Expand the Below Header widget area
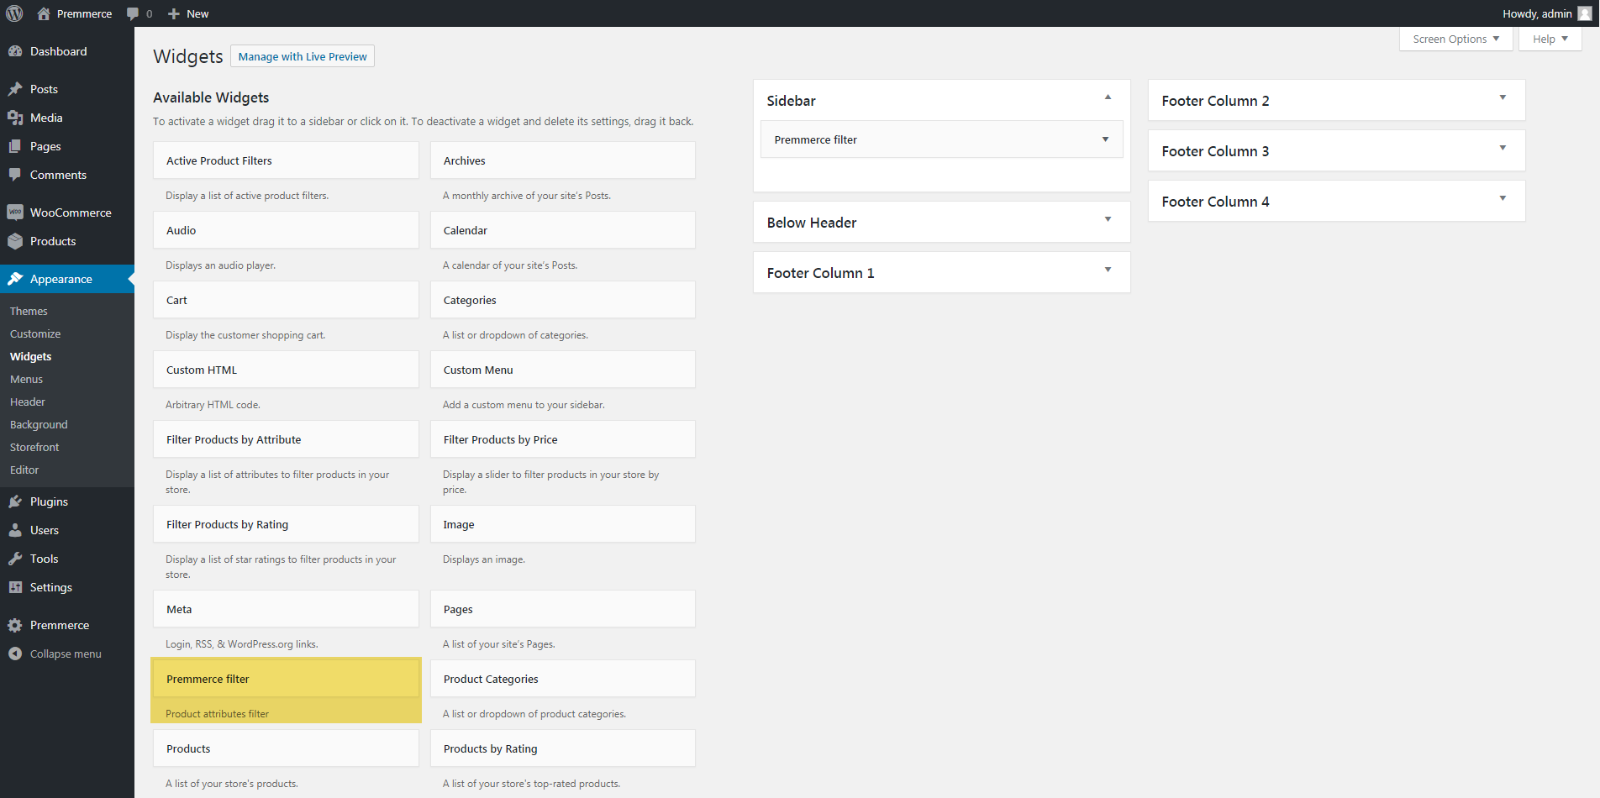The width and height of the screenshot is (1600, 798). 1108,219
